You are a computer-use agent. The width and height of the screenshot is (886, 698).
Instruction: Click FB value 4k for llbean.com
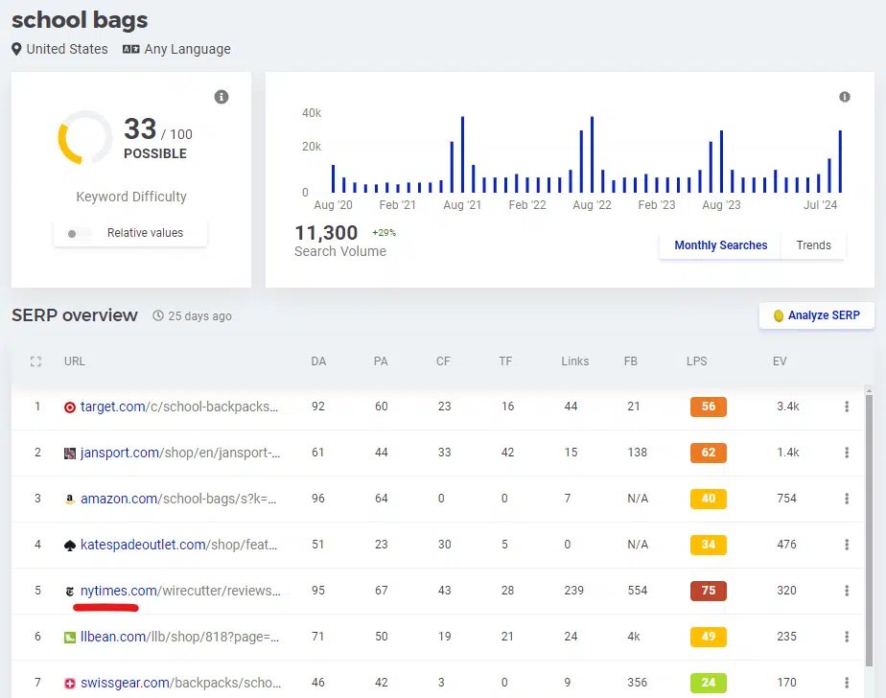(x=634, y=637)
